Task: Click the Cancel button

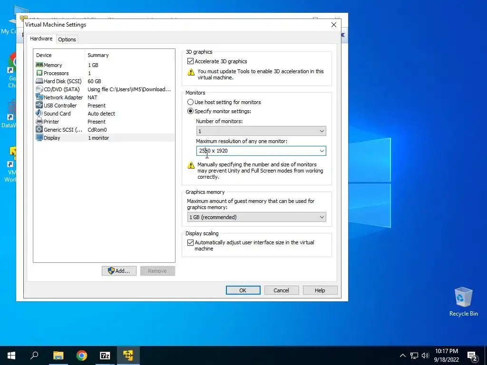Action: click(281, 290)
